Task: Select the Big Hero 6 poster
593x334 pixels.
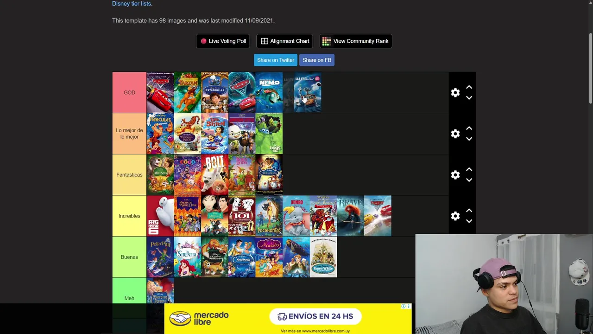Action: click(160, 216)
